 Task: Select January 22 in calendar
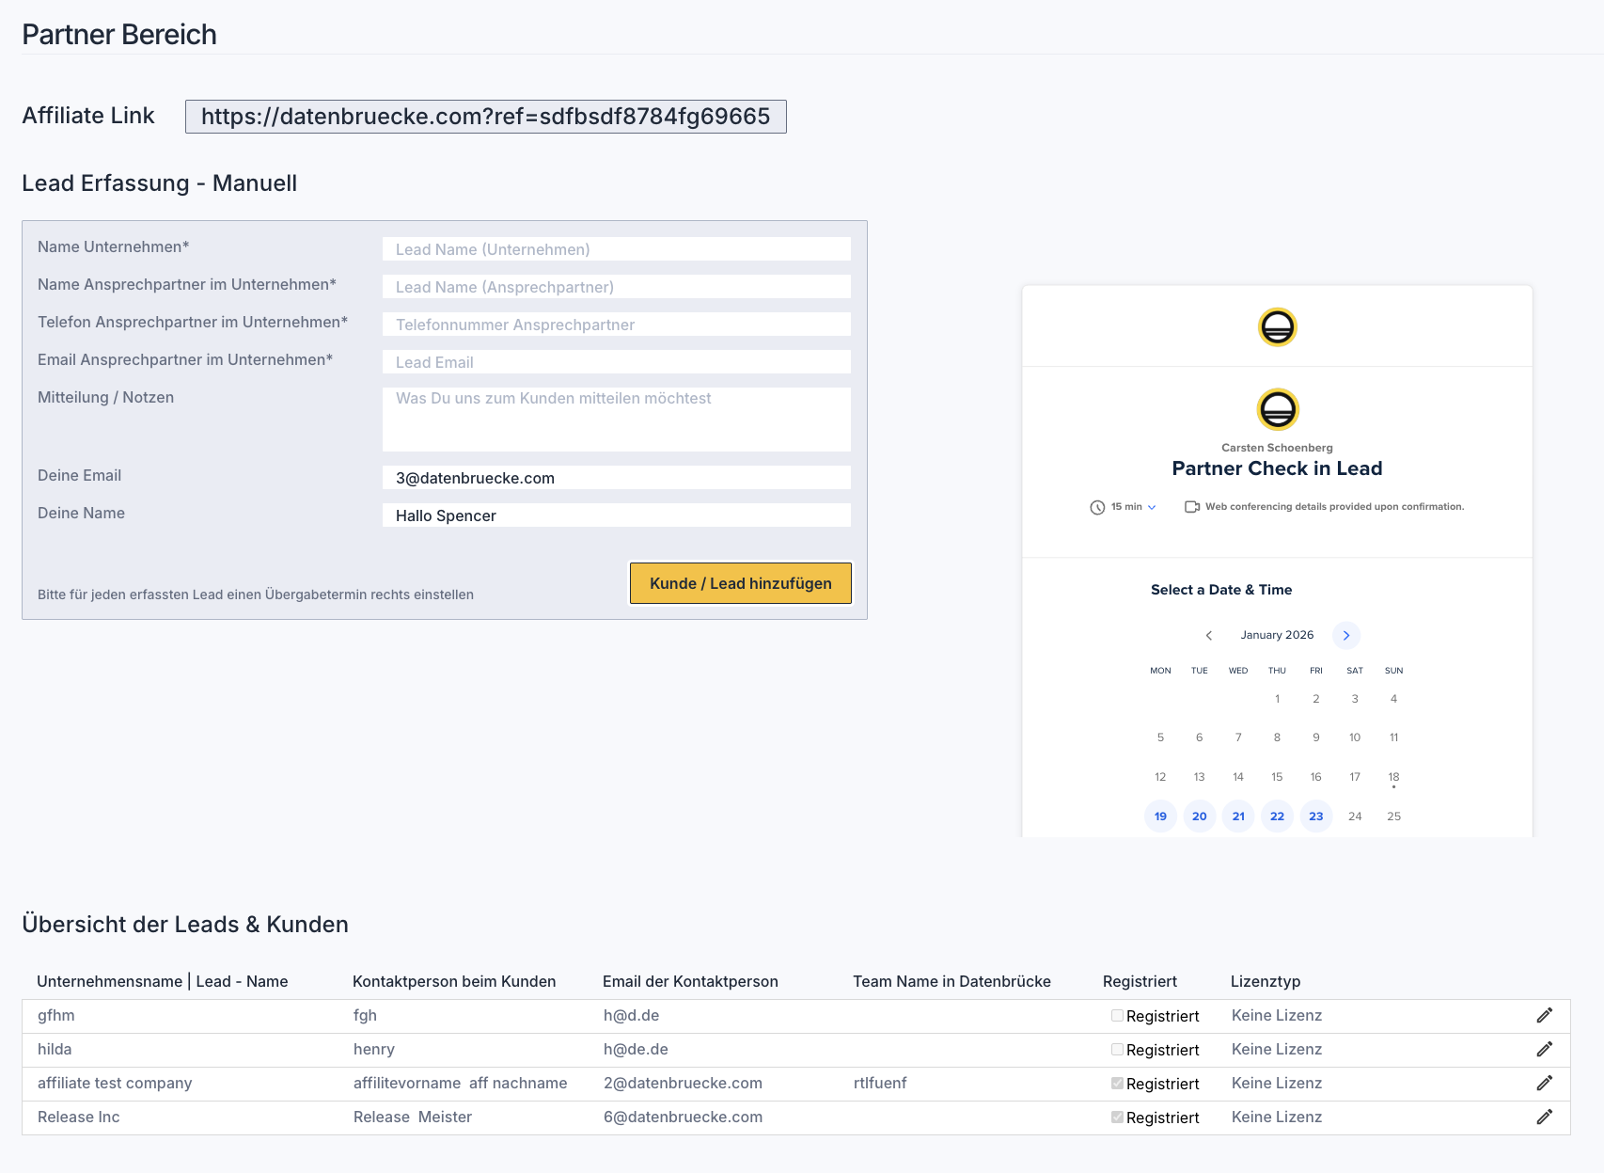tap(1277, 816)
